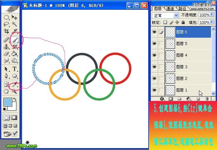This screenshot has width=217, height=150.
Task: Hide 图层 6 visibility eye
Action: (x=154, y=32)
